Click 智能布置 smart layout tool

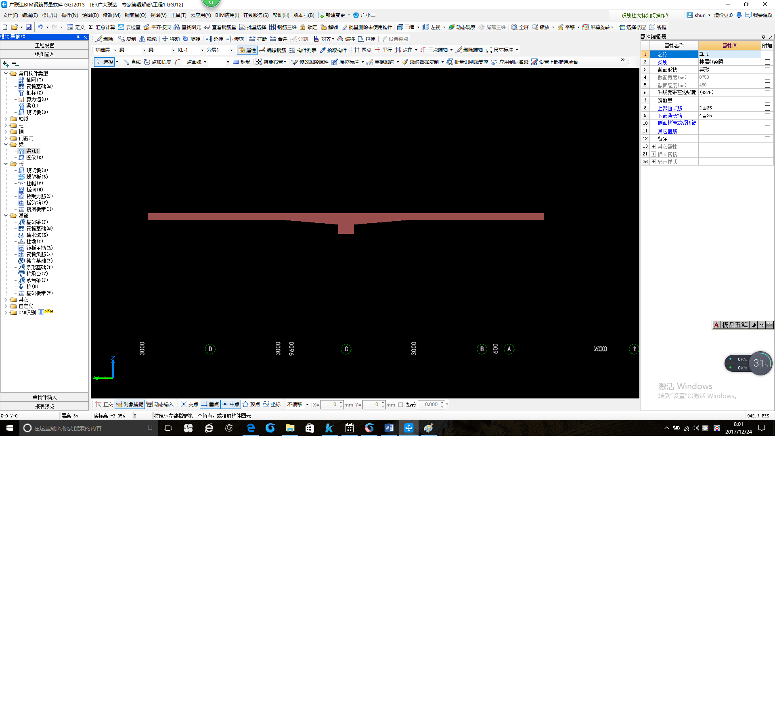tap(271, 62)
